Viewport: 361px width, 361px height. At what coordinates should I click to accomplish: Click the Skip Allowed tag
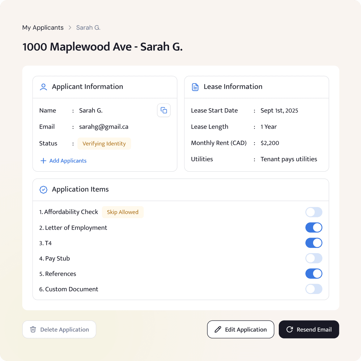(123, 212)
